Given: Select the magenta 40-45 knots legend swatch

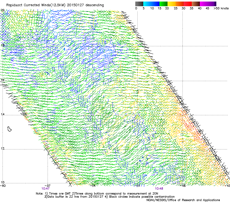Looking at the screenshot, I should (x=204, y=4).
